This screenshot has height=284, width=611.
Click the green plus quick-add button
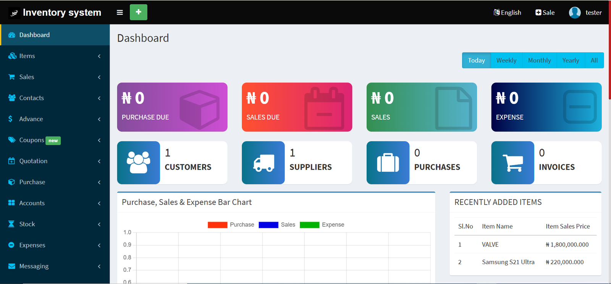point(138,12)
